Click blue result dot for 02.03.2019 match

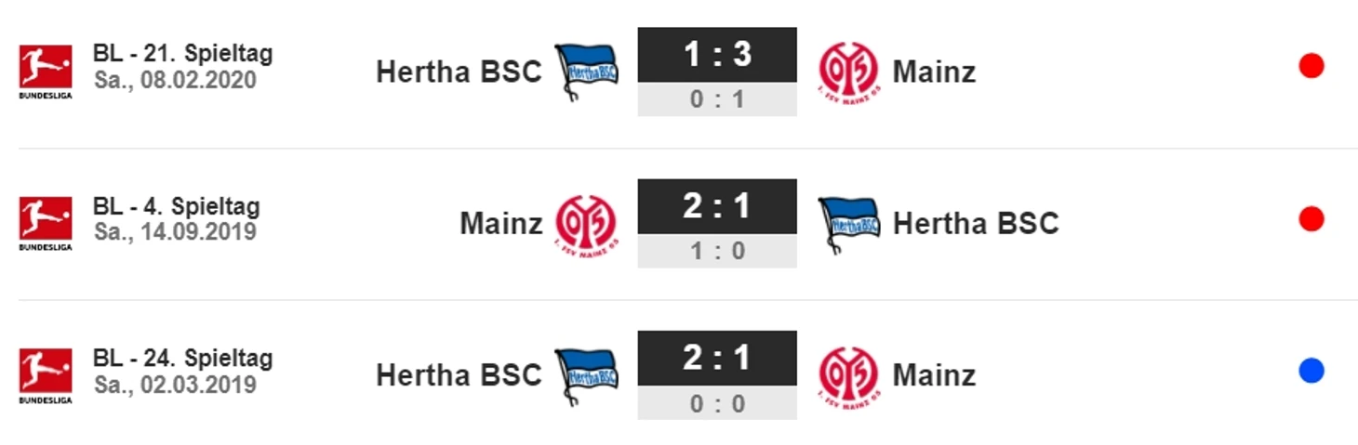tap(1311, 371)
